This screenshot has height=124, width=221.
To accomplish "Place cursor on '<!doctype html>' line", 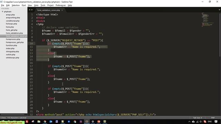I will (47, 14).
